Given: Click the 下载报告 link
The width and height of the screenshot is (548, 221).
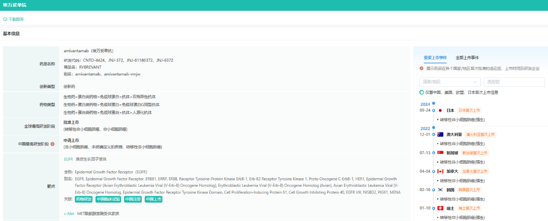Looking at the screenshot, I should click(16, 19).
